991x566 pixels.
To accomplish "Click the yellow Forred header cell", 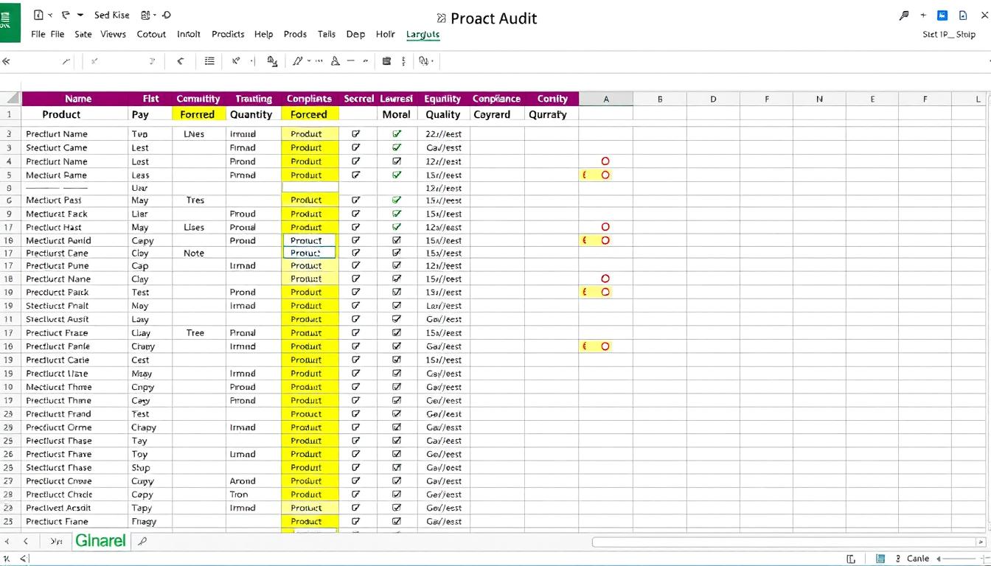I will [x=198, y=114].
